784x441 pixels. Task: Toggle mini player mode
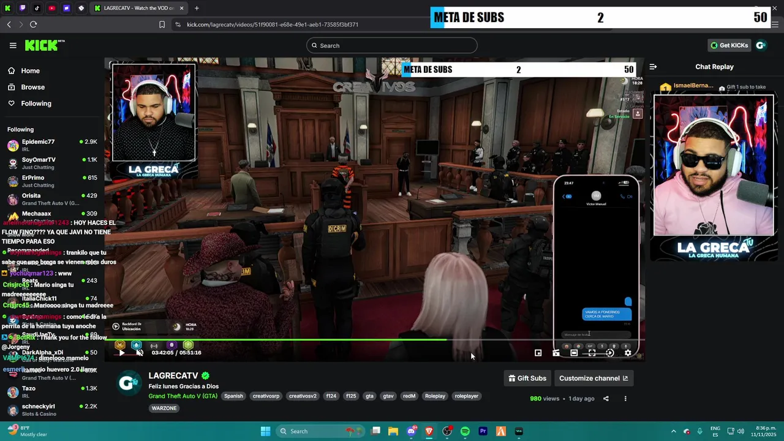coord(538,353)
